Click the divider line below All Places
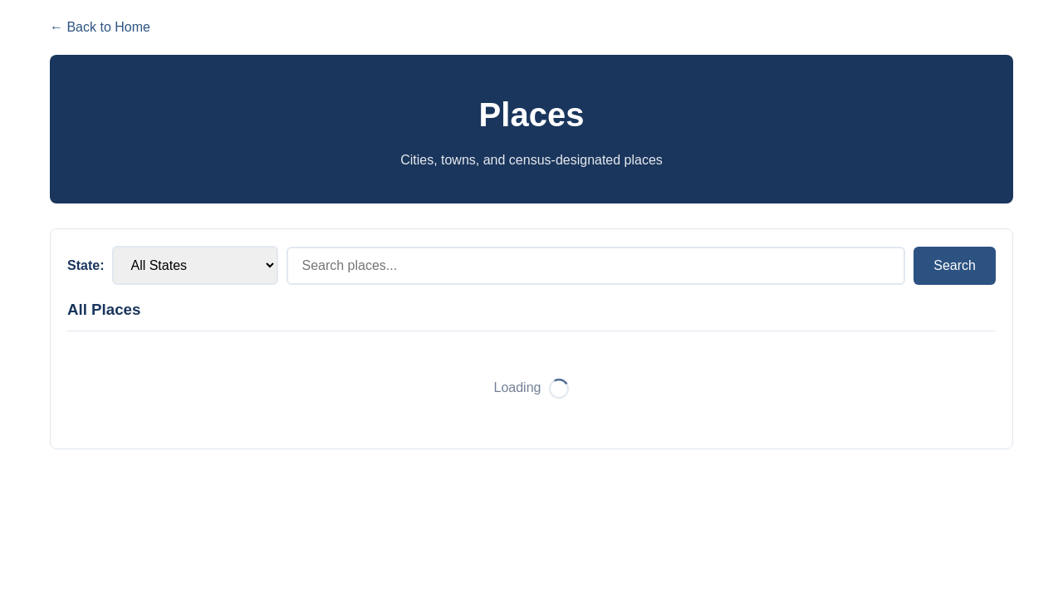The image size is (1063, 598). click(531, 331)
